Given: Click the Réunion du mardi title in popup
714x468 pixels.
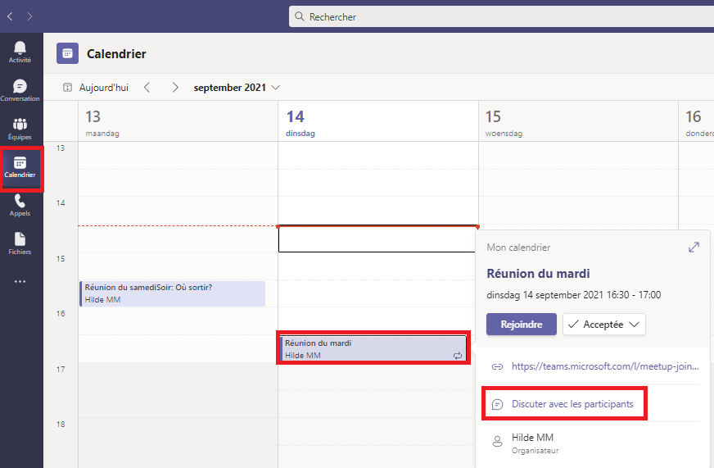Looking at the screenshot, I should 538,274.
